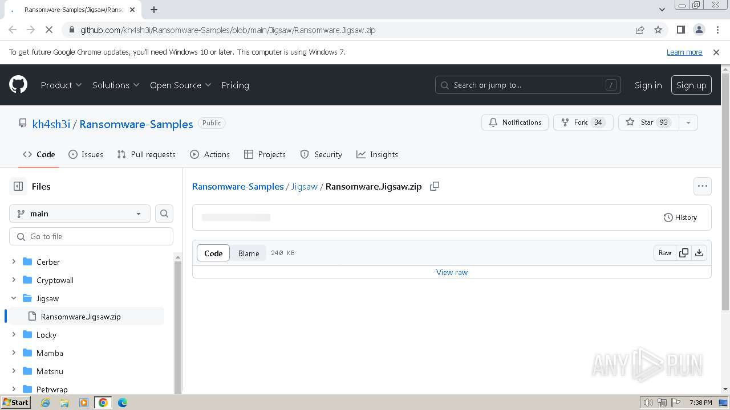The height and width of the screenshot is (410, 730).
Task: View file History
Action: (680, 218)
